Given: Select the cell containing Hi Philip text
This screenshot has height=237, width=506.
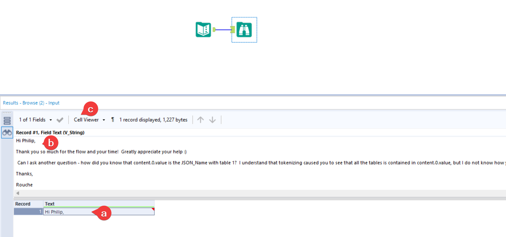Looking at the screenshot, I should tap(68, 211).
